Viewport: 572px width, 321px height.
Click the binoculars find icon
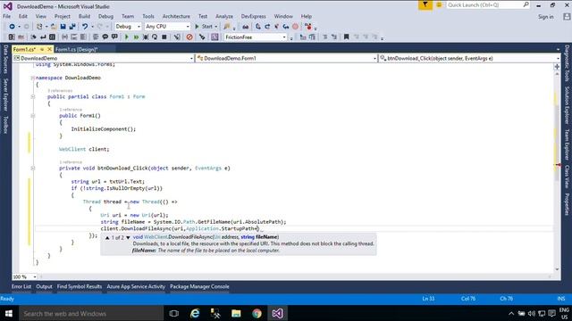pyautogui.click(x=246, y=27)
